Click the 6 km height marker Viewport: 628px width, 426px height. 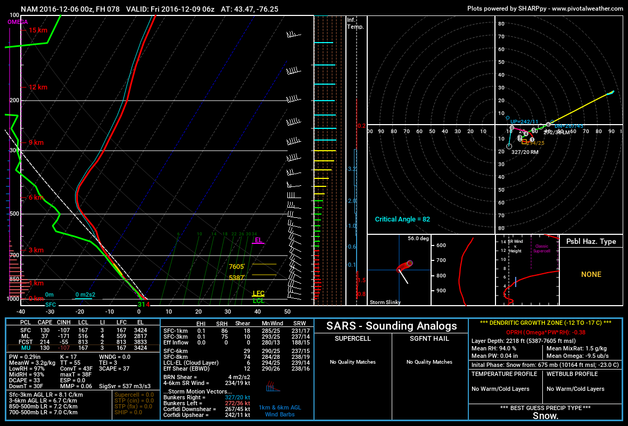click(x=36, y=197)
